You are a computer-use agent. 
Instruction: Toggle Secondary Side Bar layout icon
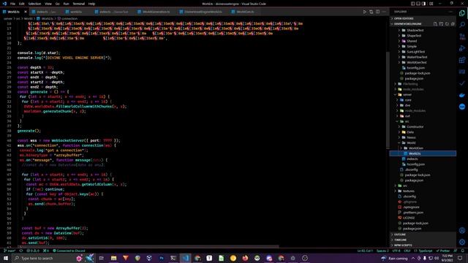coord(424,4)
